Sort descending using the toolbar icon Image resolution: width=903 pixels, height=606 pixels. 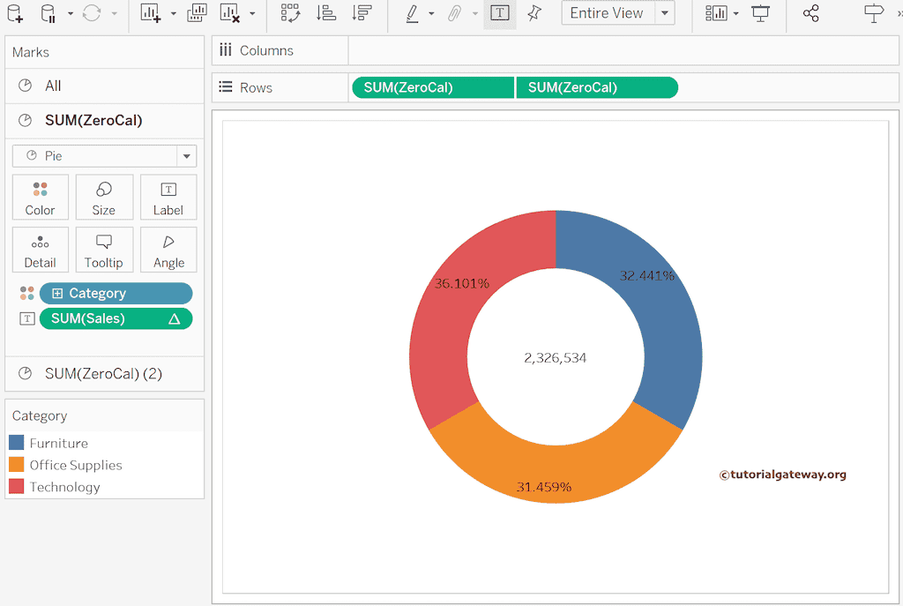point(362,13)
